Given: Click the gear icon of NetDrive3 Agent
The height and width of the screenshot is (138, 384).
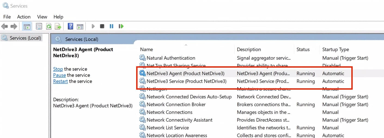Looking at the screenshot, I should (x=142, y=73).
